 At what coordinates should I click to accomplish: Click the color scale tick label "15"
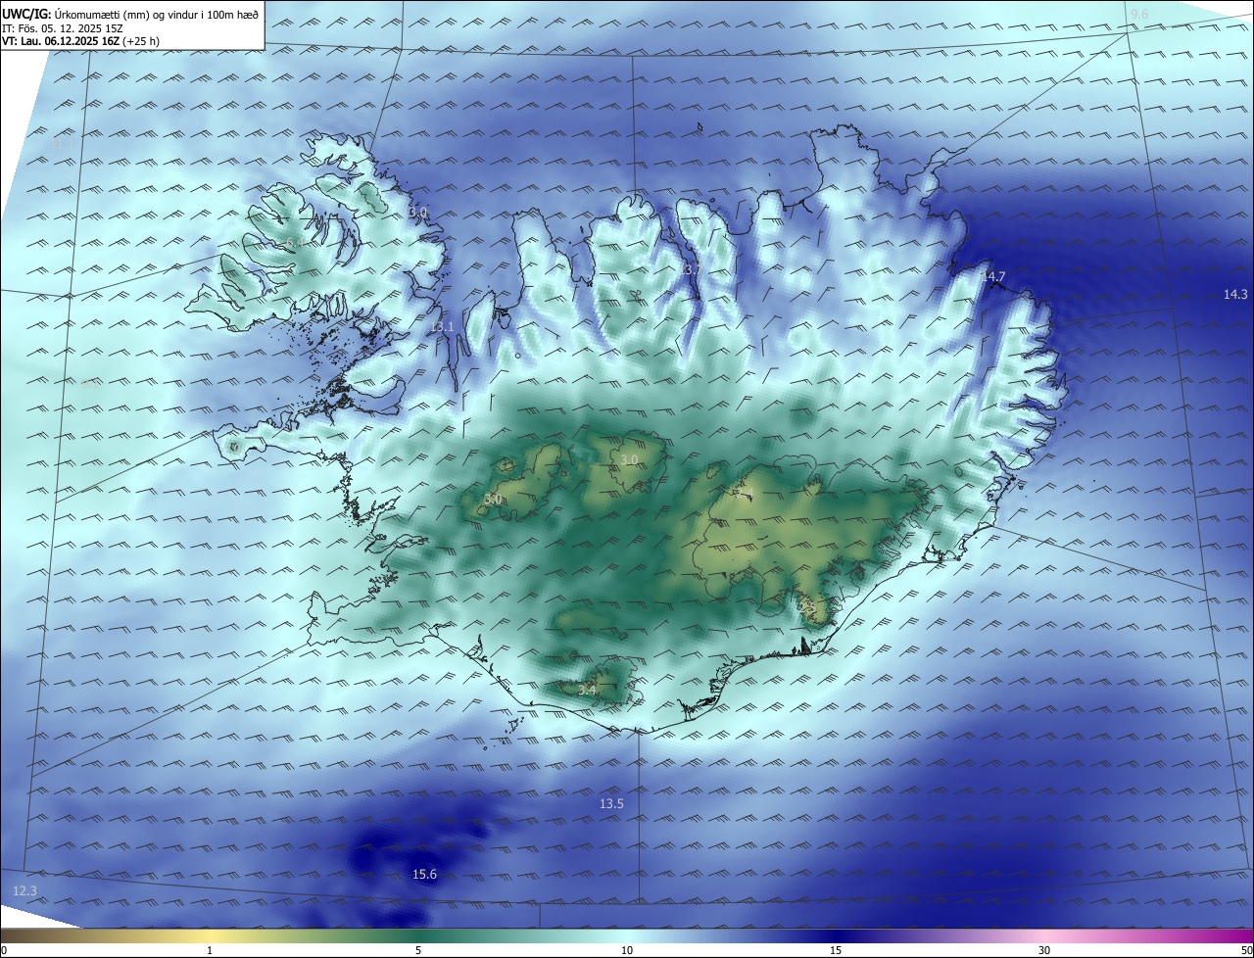[x=836, y=950]
